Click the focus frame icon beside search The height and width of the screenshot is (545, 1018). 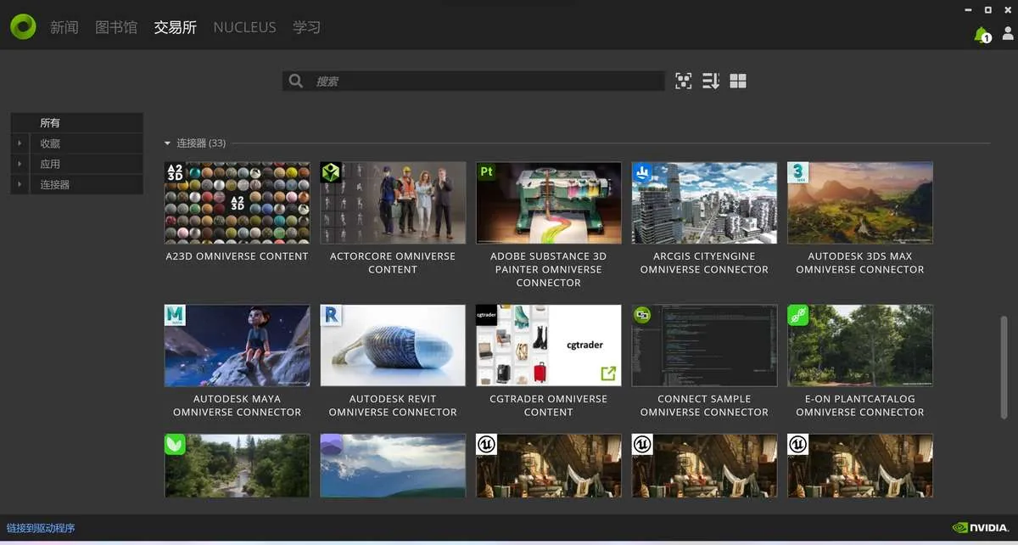coord(684,81)
